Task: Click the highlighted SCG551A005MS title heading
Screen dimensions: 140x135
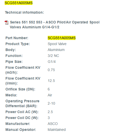Action: 19,3
